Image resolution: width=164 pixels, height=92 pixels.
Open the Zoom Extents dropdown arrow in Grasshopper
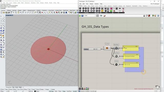[x=99, y=16]
